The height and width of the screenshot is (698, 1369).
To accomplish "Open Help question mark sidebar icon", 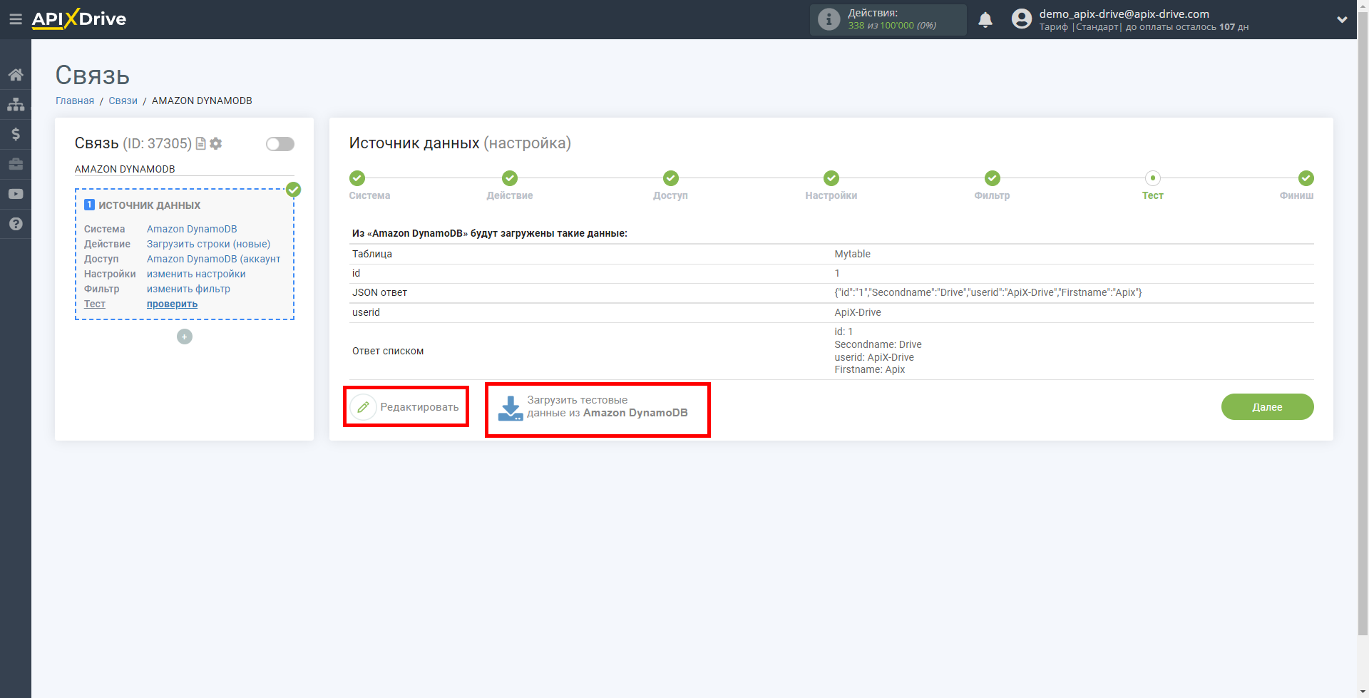I will (16, 224).
